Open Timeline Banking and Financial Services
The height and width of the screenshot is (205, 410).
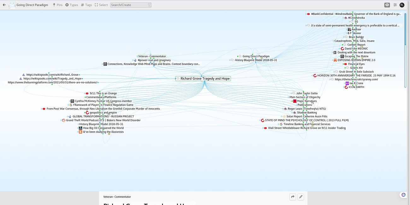coord(307,124)
